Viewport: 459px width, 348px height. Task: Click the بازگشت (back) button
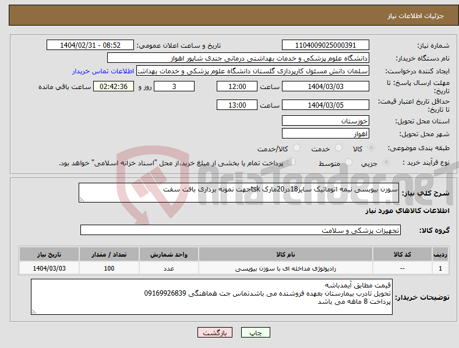pos(215,332)
